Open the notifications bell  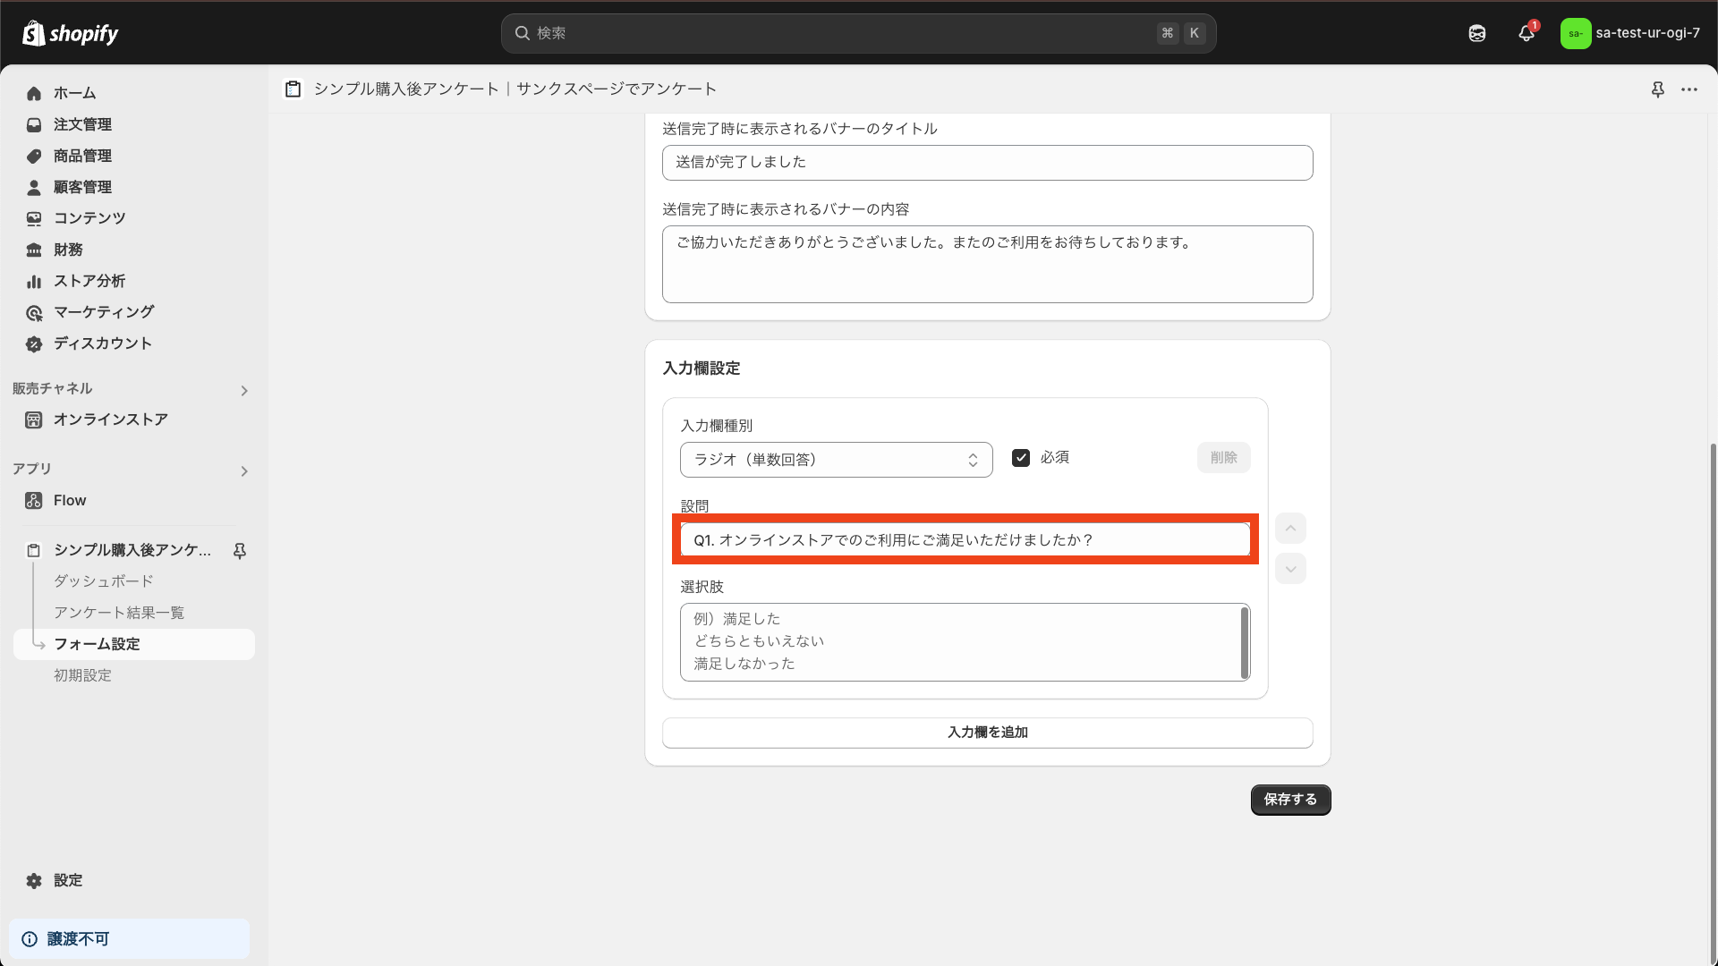pyautogui.click(x=1527, y=33)
